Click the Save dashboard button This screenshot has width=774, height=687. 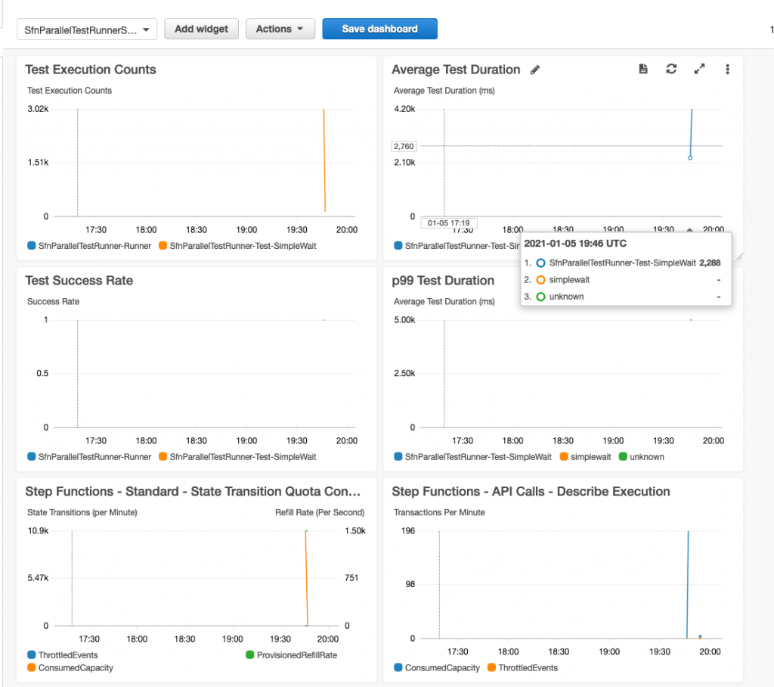click(x=379, y=29)
